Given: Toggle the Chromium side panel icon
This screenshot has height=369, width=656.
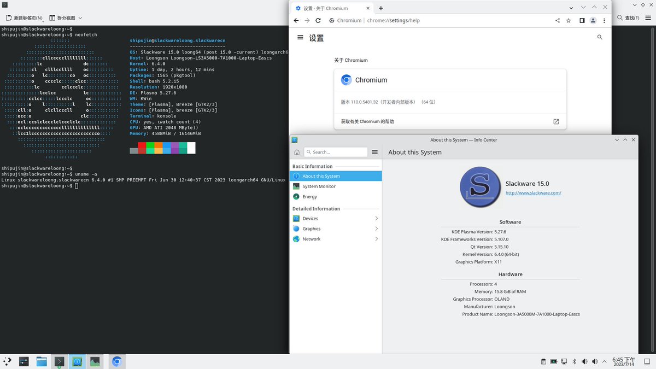Looking at the screenshot, I should click(x=582, y=20).
